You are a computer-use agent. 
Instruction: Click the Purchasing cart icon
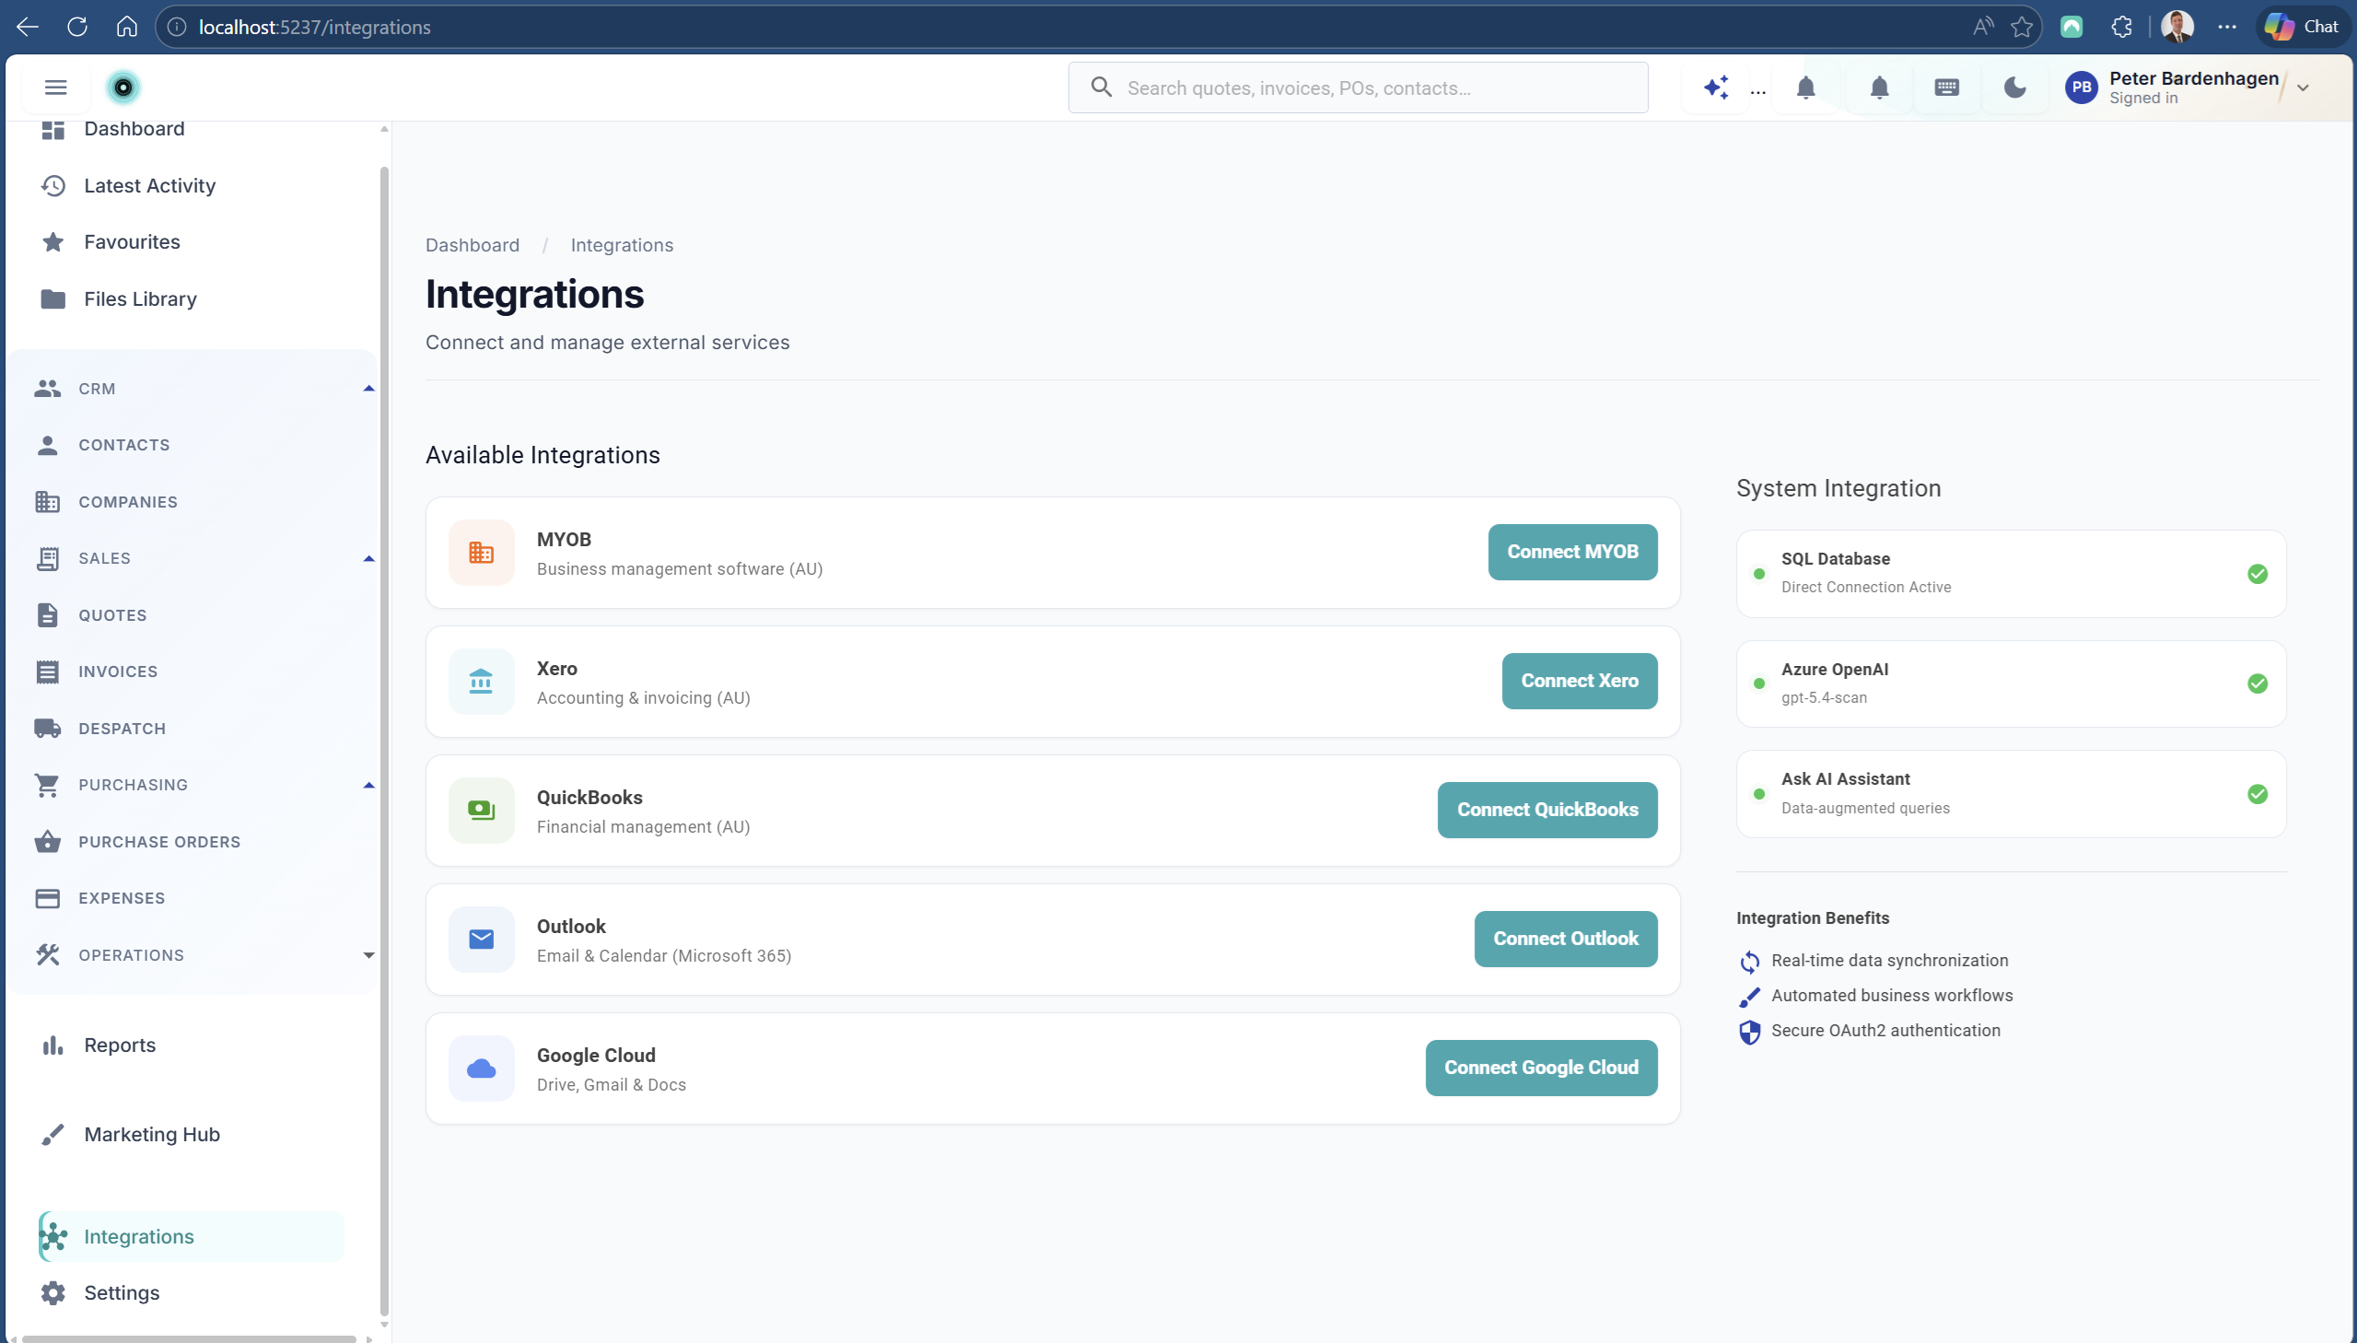click(x=47, y=785)
